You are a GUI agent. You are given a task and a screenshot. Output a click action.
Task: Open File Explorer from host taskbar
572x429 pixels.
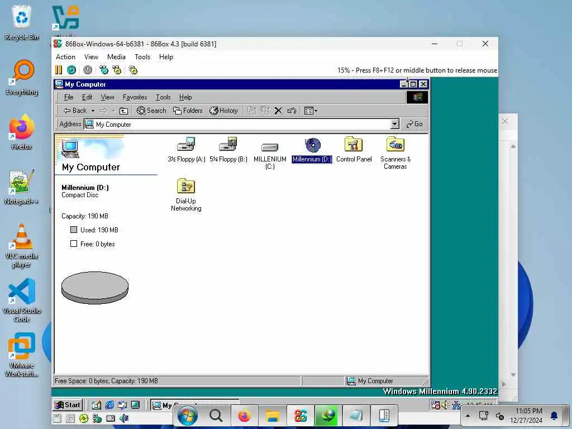pos(272,416)
